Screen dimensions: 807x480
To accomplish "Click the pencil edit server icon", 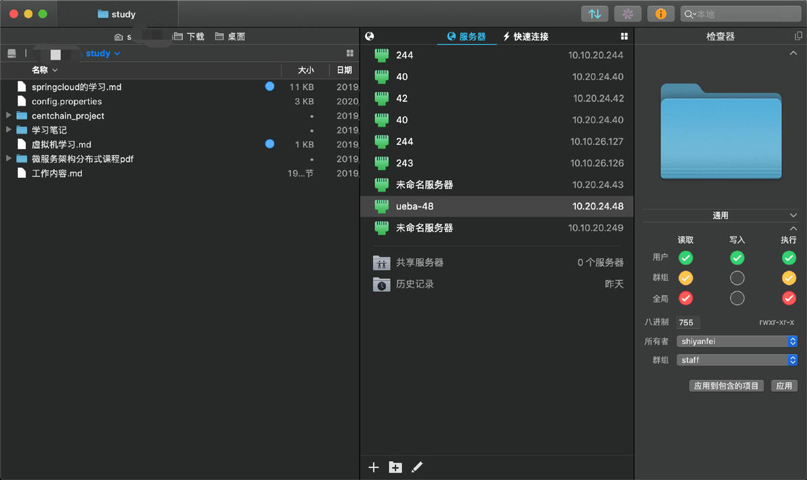I will [417, 467].
